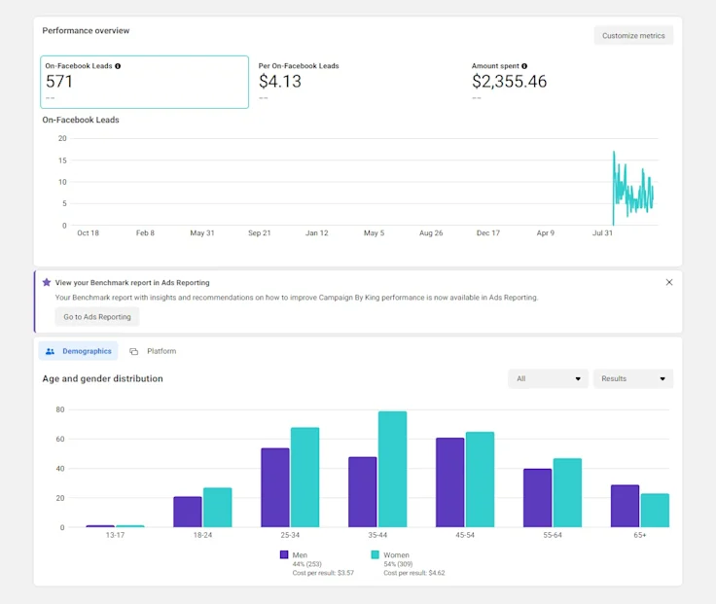Screen dimensions: 716x604
Task: Click the 65+ Men bar
Action: click(x=625, y=507)
